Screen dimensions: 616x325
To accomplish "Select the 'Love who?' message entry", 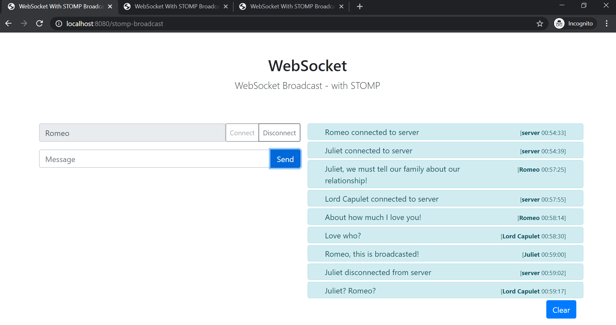I will point(445,235).
